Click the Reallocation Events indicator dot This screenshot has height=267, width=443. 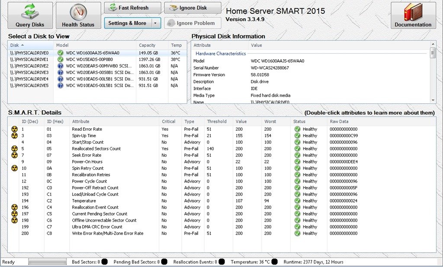pos(222,262)
